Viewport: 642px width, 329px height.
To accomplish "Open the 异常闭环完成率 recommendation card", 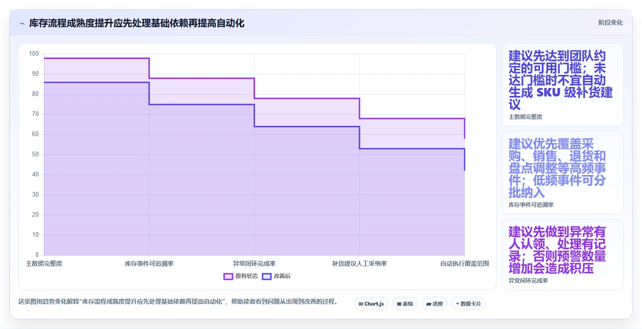I will point(563,255).
